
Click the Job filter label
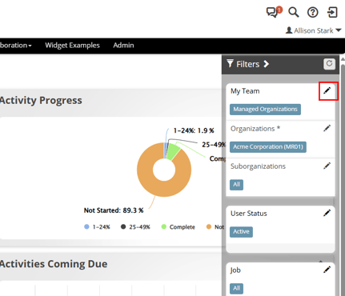coord(235,270)
